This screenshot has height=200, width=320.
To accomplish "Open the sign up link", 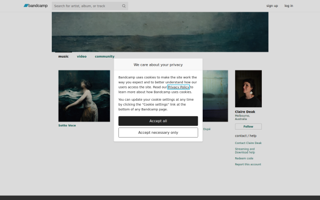I will click(272, 6).
